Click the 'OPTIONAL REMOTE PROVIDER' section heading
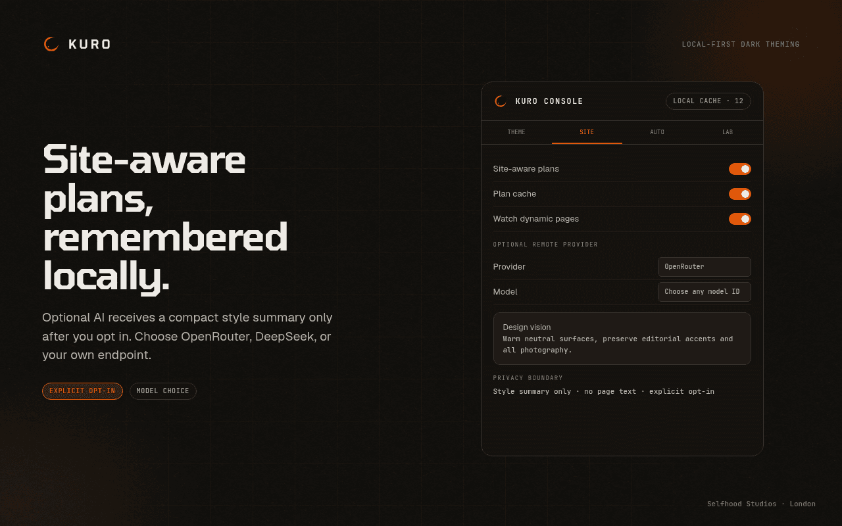 click(545, 245)
